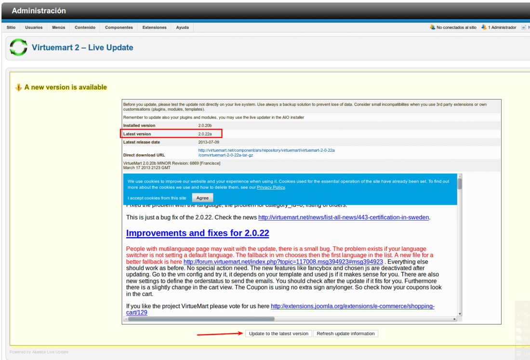Screen dimensions: 530x360
Task: Open the Componentes menu
Action: point(119,27)
